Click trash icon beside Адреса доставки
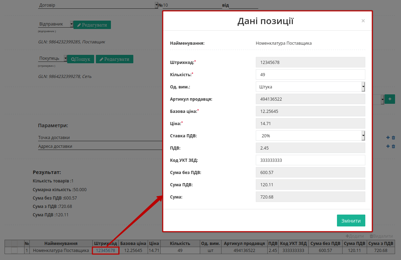The height and width of the screenshot is (260, 401). [x=394, y=146]
